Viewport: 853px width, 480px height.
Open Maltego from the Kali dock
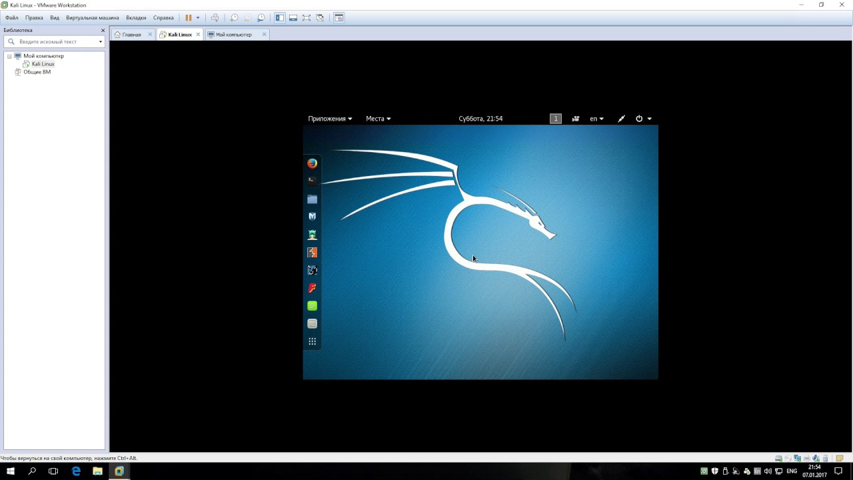pyautogui.click(x=312, y=270)
